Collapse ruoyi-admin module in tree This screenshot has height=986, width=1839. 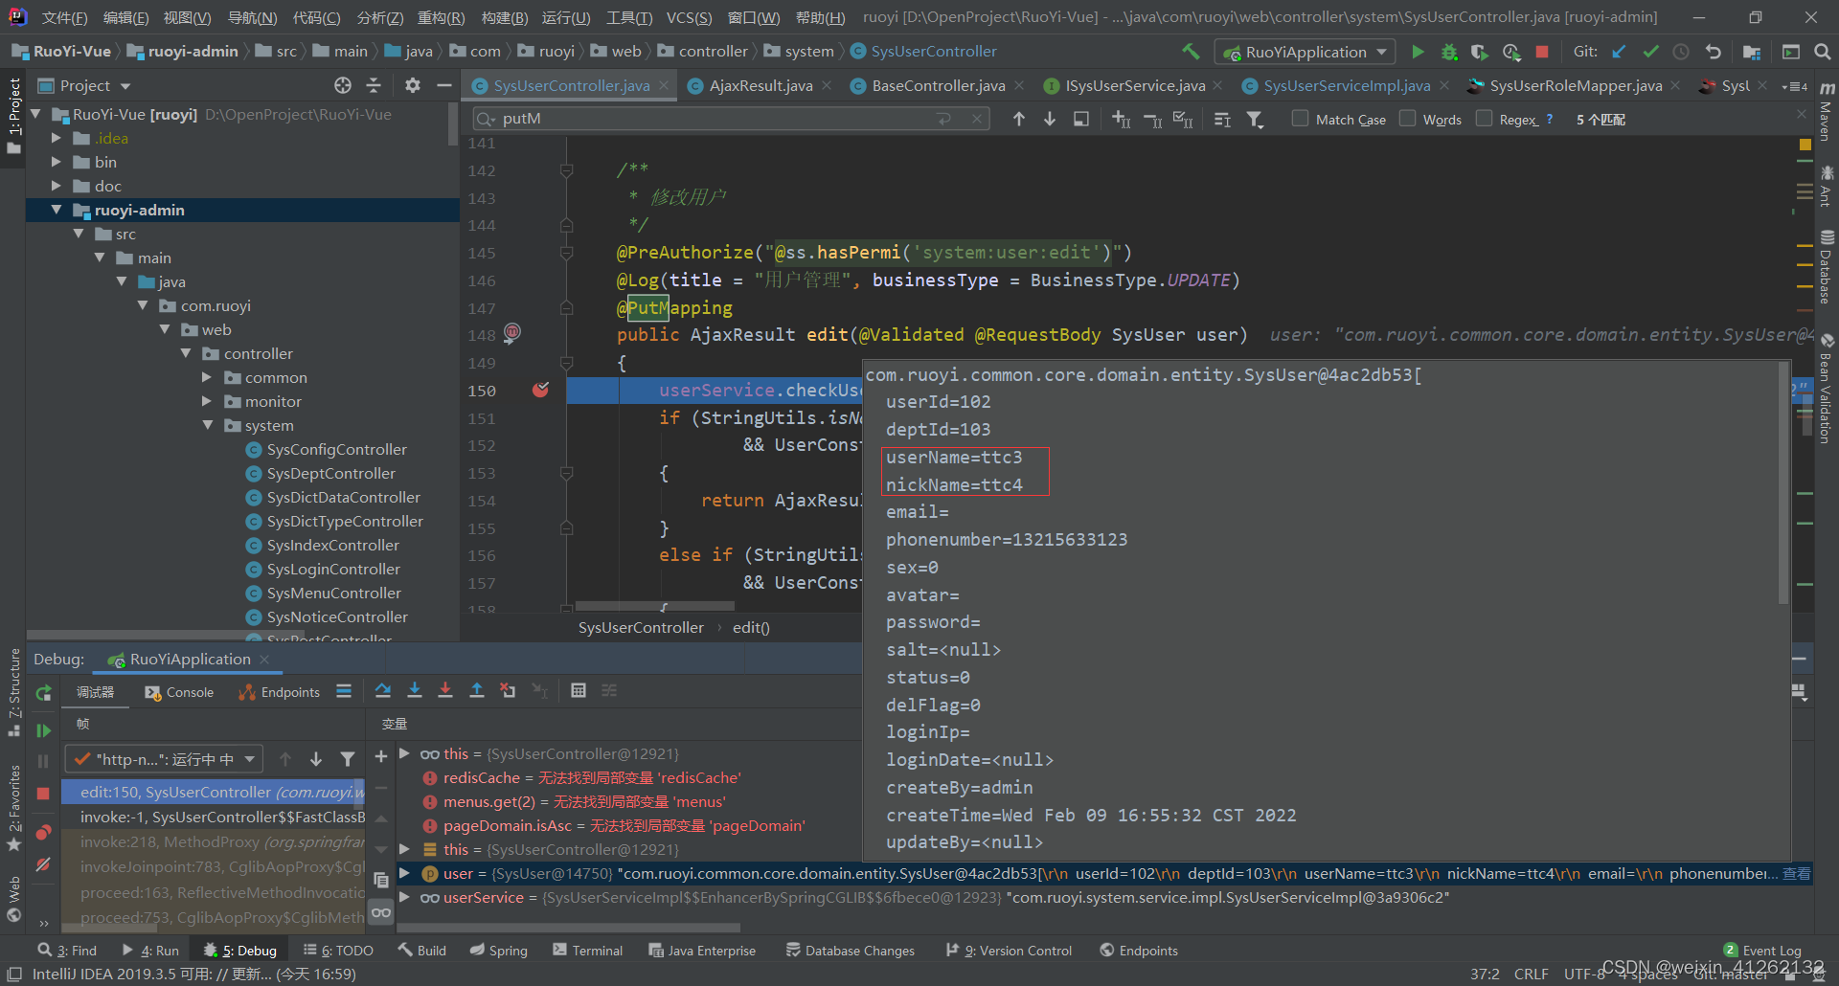point(57,210)
